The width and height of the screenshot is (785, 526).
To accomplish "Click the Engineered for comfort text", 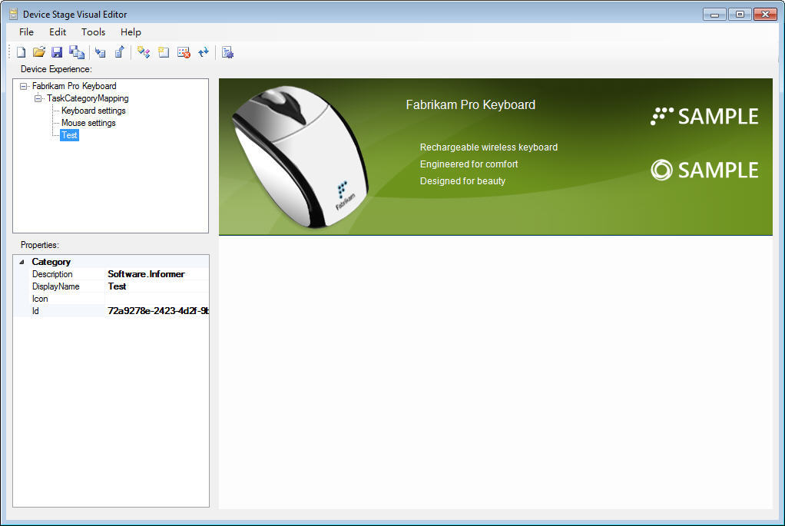I will pos(469,164).
